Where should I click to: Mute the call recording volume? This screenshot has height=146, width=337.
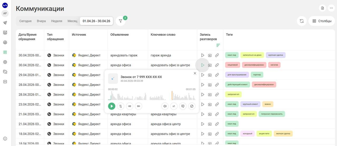pos(165,106)
